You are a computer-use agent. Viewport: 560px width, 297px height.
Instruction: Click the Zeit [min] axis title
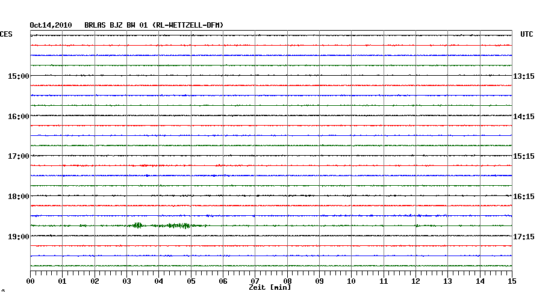coord(270,288)
